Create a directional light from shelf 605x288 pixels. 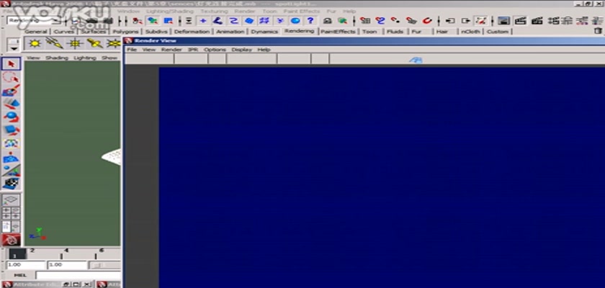point(55,43)
